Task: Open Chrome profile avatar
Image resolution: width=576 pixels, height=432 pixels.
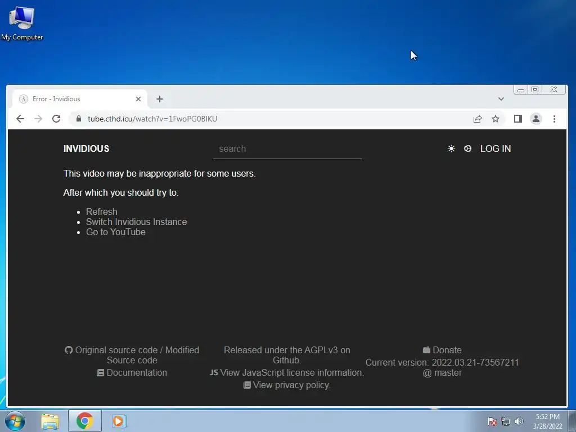Action: pyautogui.click(x=536, y=119)
